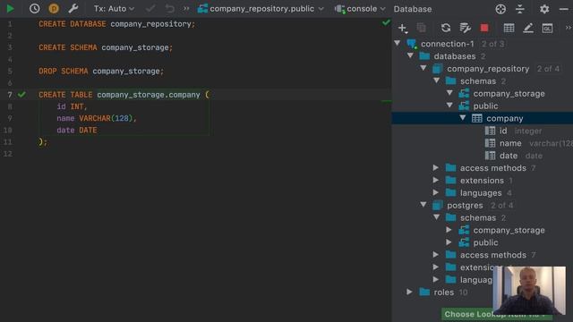Open the Tx: Auto transaction mode dropdown
The height and width of the screenshot is (322, 573).
point(114,8)
